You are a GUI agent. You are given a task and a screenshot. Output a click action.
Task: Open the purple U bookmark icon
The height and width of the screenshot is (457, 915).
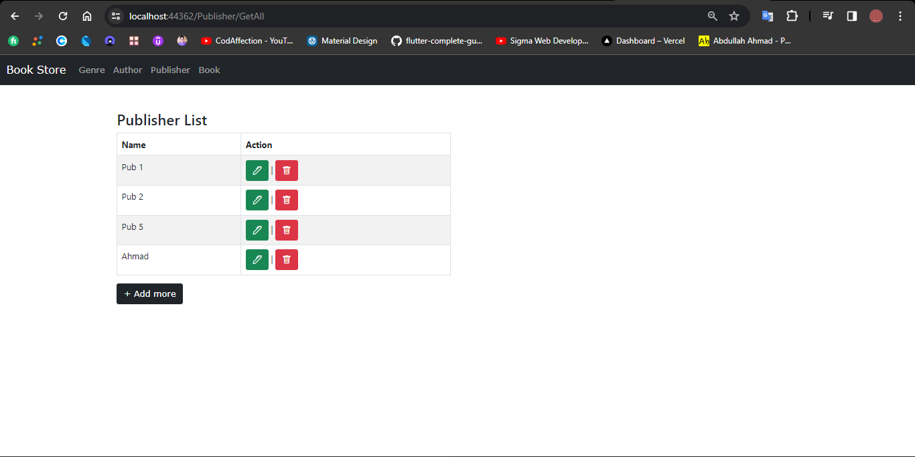click(158, 41)
